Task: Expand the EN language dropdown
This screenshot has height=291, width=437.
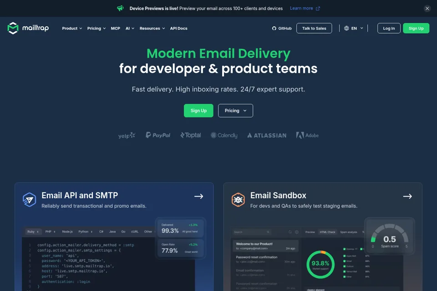Action: coord(354,28)
